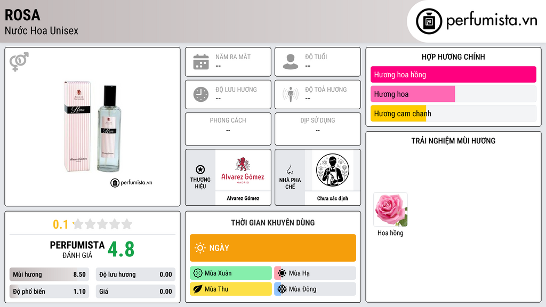
Task: Click the sillage icon for Độ toả hương
Action: coord(291,94)
